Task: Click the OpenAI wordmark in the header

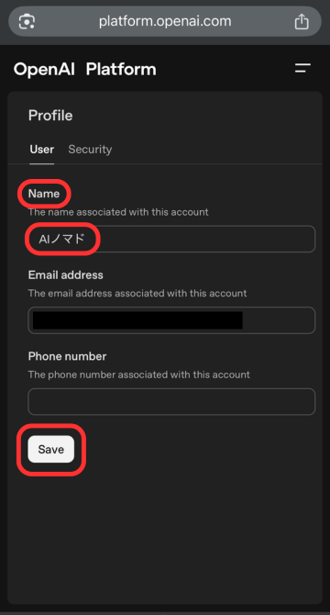Action: point(44,70)
